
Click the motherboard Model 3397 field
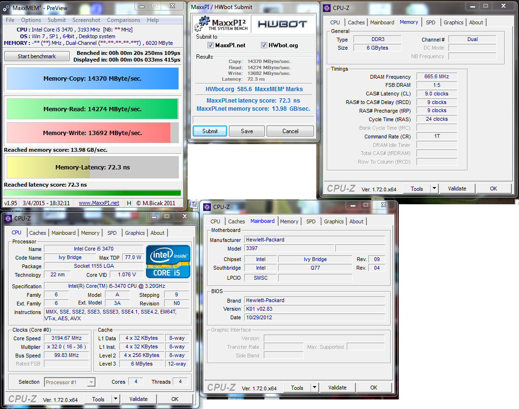(x=289, y=248)
